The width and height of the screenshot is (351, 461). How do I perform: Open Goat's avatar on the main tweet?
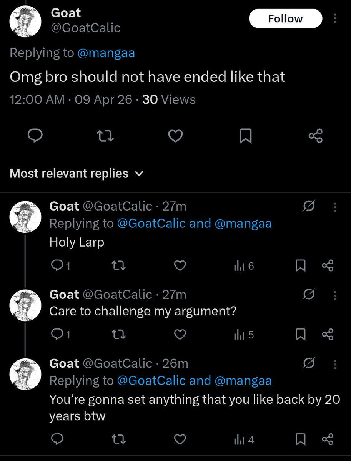pos(25,22)
